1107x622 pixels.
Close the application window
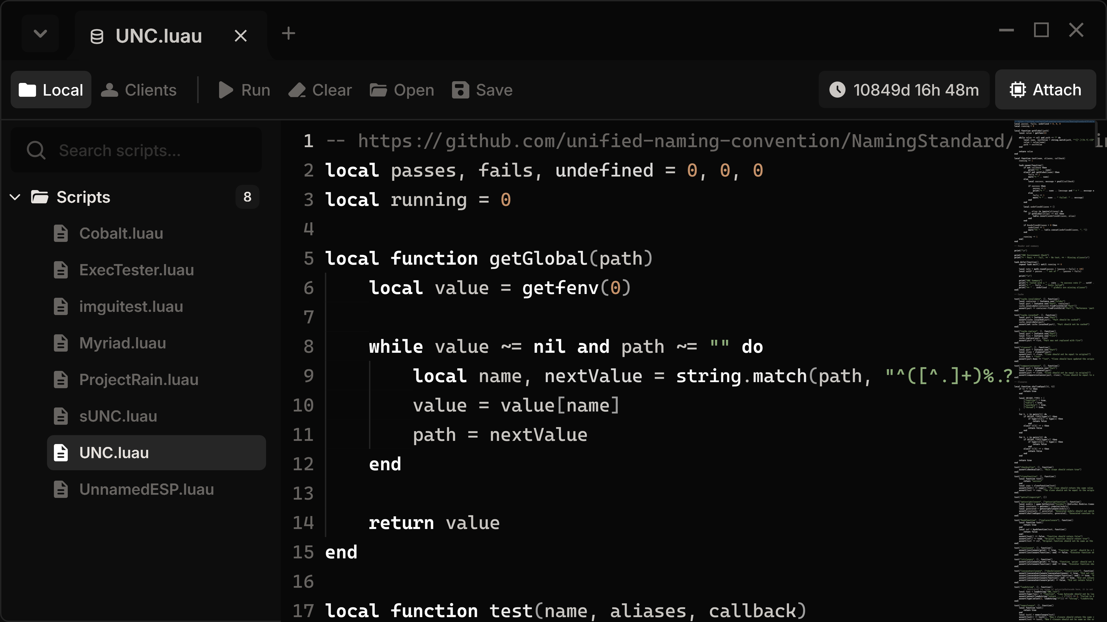(x=1076, y=31)
